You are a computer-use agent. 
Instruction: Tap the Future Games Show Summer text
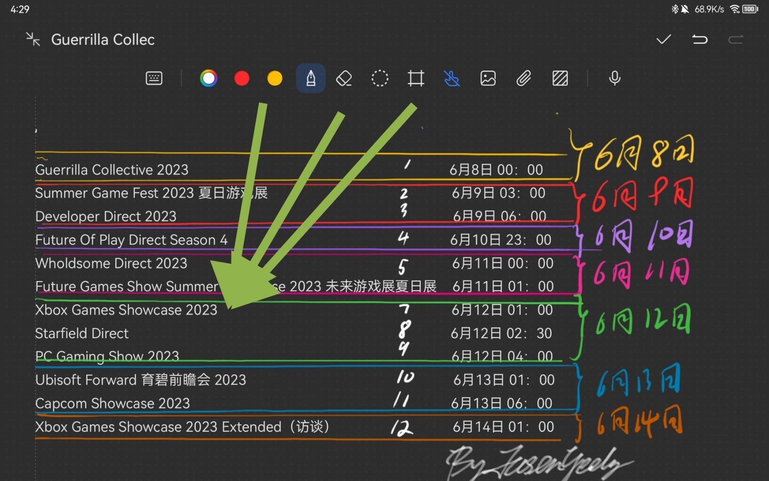pos(127,286)
